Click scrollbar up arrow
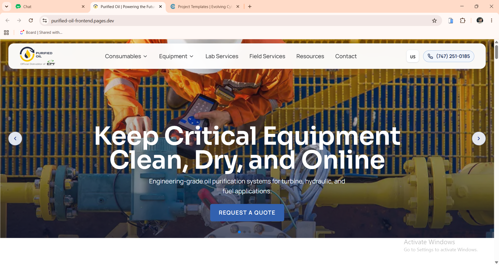499x265 pixels. point(496,42)
